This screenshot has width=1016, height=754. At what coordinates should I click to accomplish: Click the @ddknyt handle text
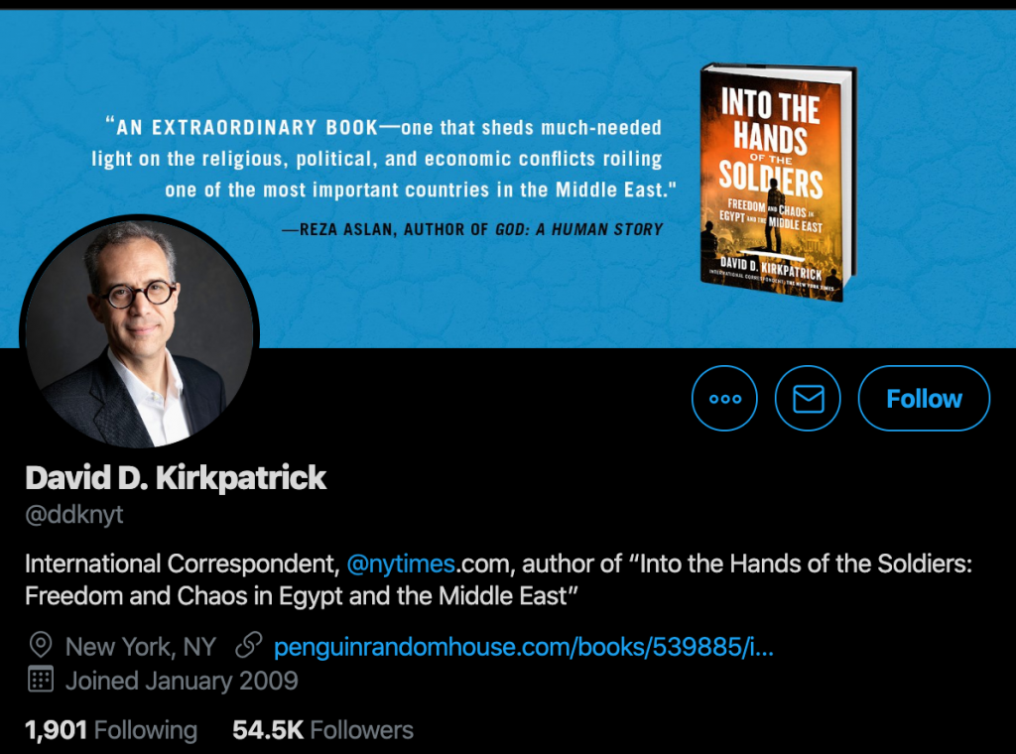(x=73, y=514)
